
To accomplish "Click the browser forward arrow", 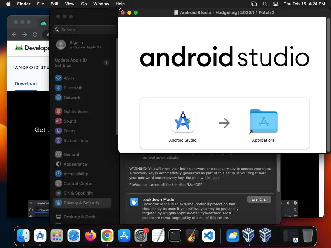I will tap(25, 35).
